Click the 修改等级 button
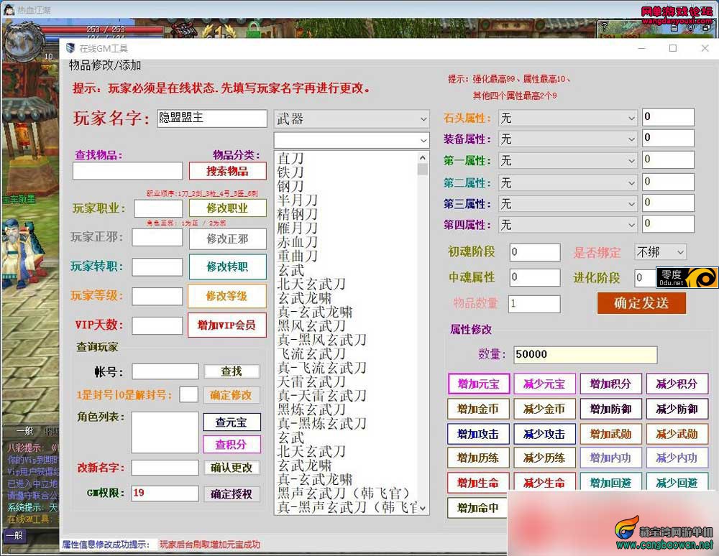The image size is (719, 556). [227, 296]
